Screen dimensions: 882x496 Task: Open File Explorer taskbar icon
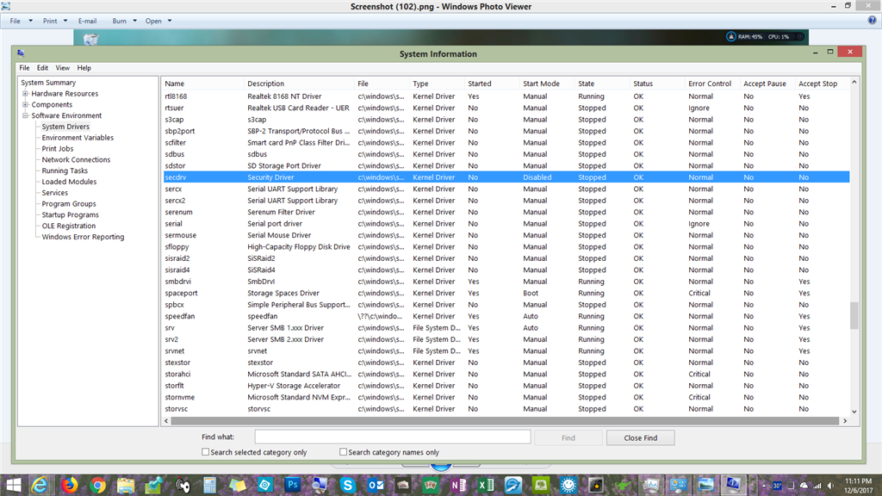[x=126, y=485]
